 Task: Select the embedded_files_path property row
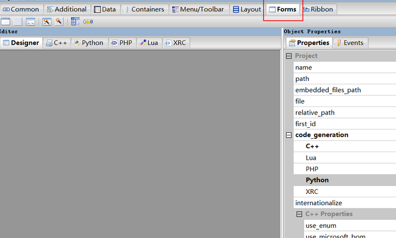[x=345, y=90]
